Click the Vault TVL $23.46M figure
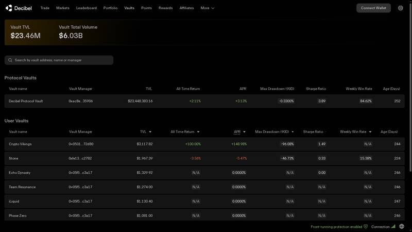The width and height of the screenshot is (412, 232). (x=25, y=36)
